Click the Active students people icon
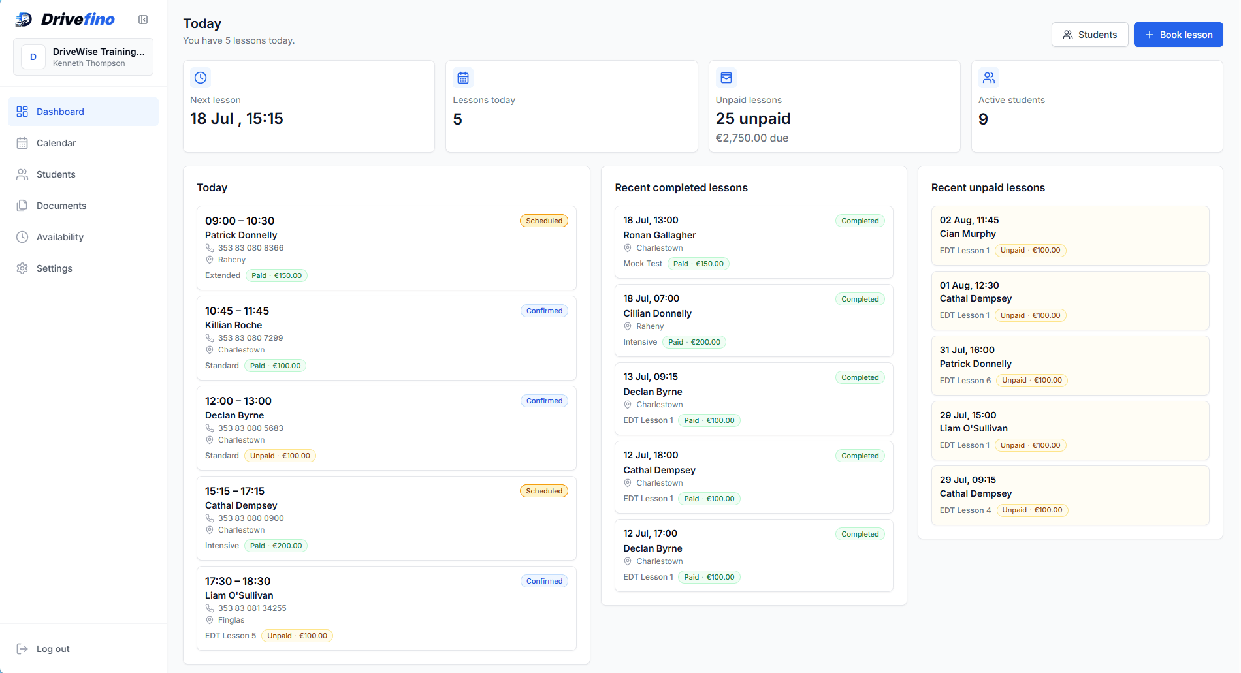 989,78
